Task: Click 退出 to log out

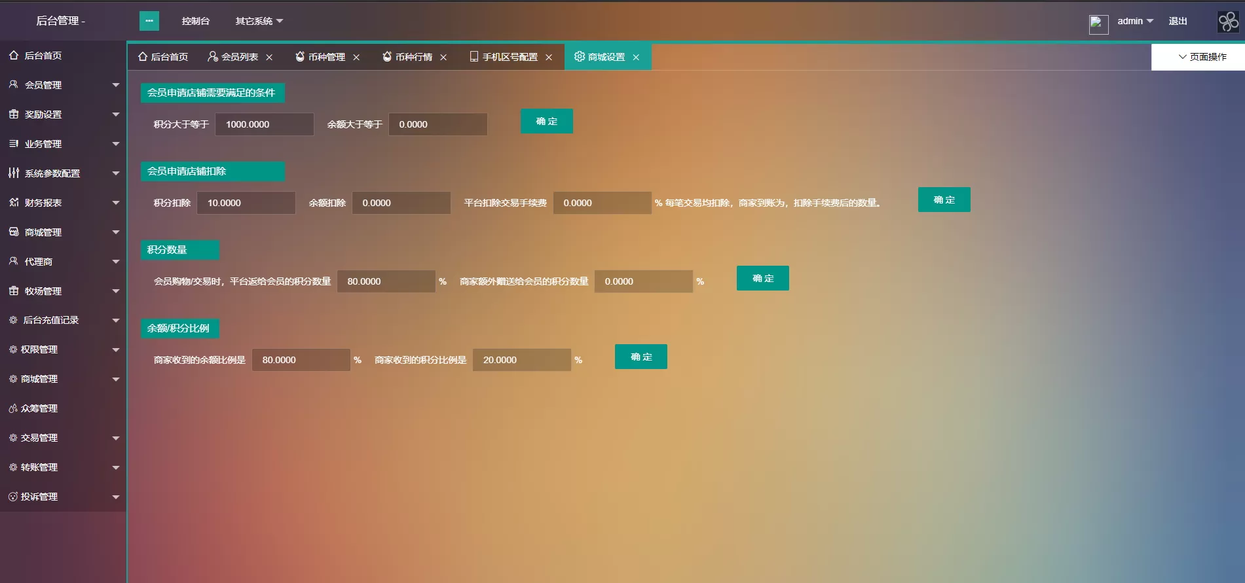Action: 1178,21
